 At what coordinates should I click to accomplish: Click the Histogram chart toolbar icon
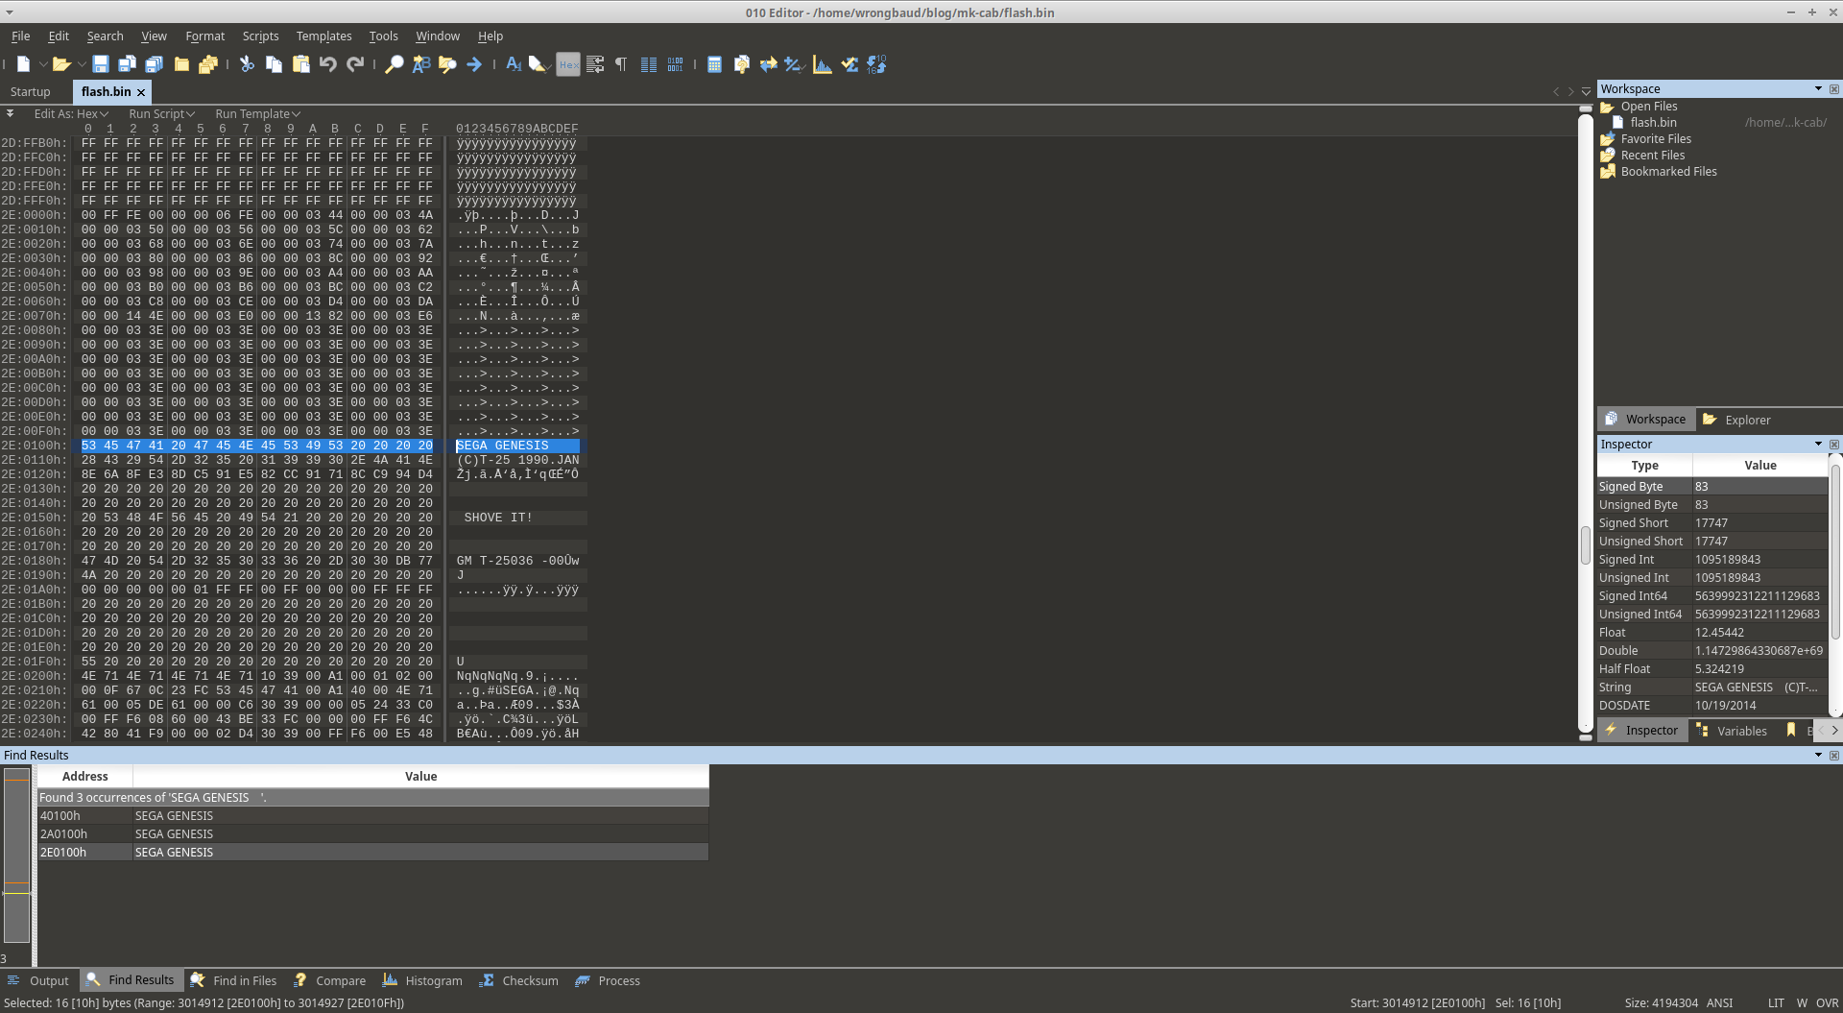point(823,64)
